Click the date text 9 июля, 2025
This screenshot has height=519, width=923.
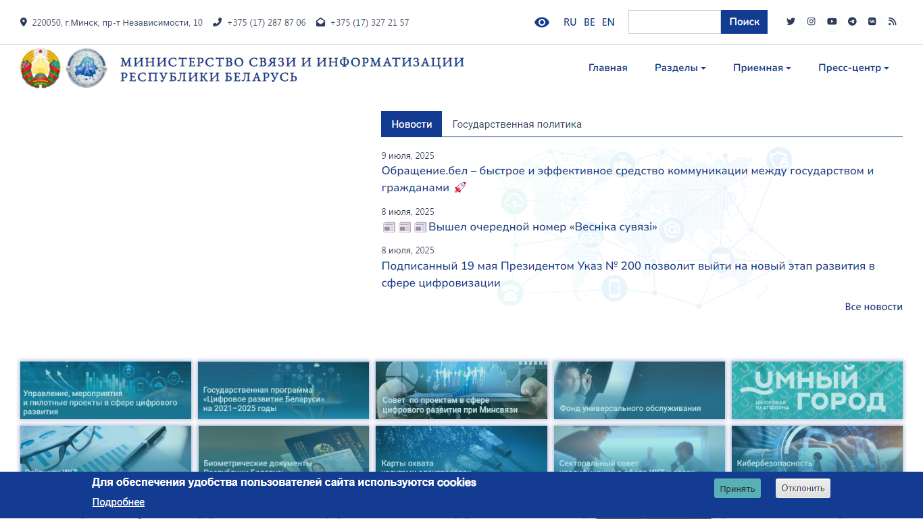pyautogui.click(x=407, y=155)
